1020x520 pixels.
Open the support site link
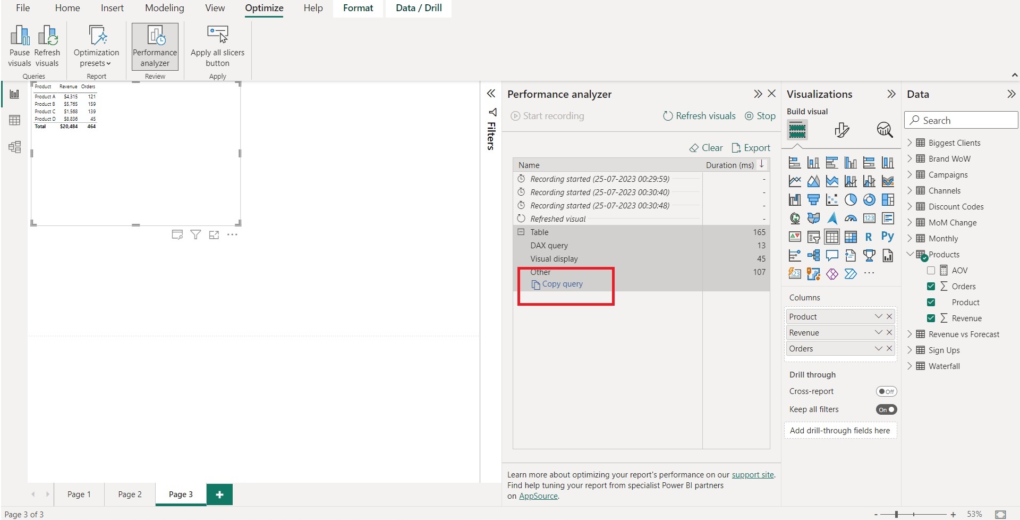click(753, 474)
